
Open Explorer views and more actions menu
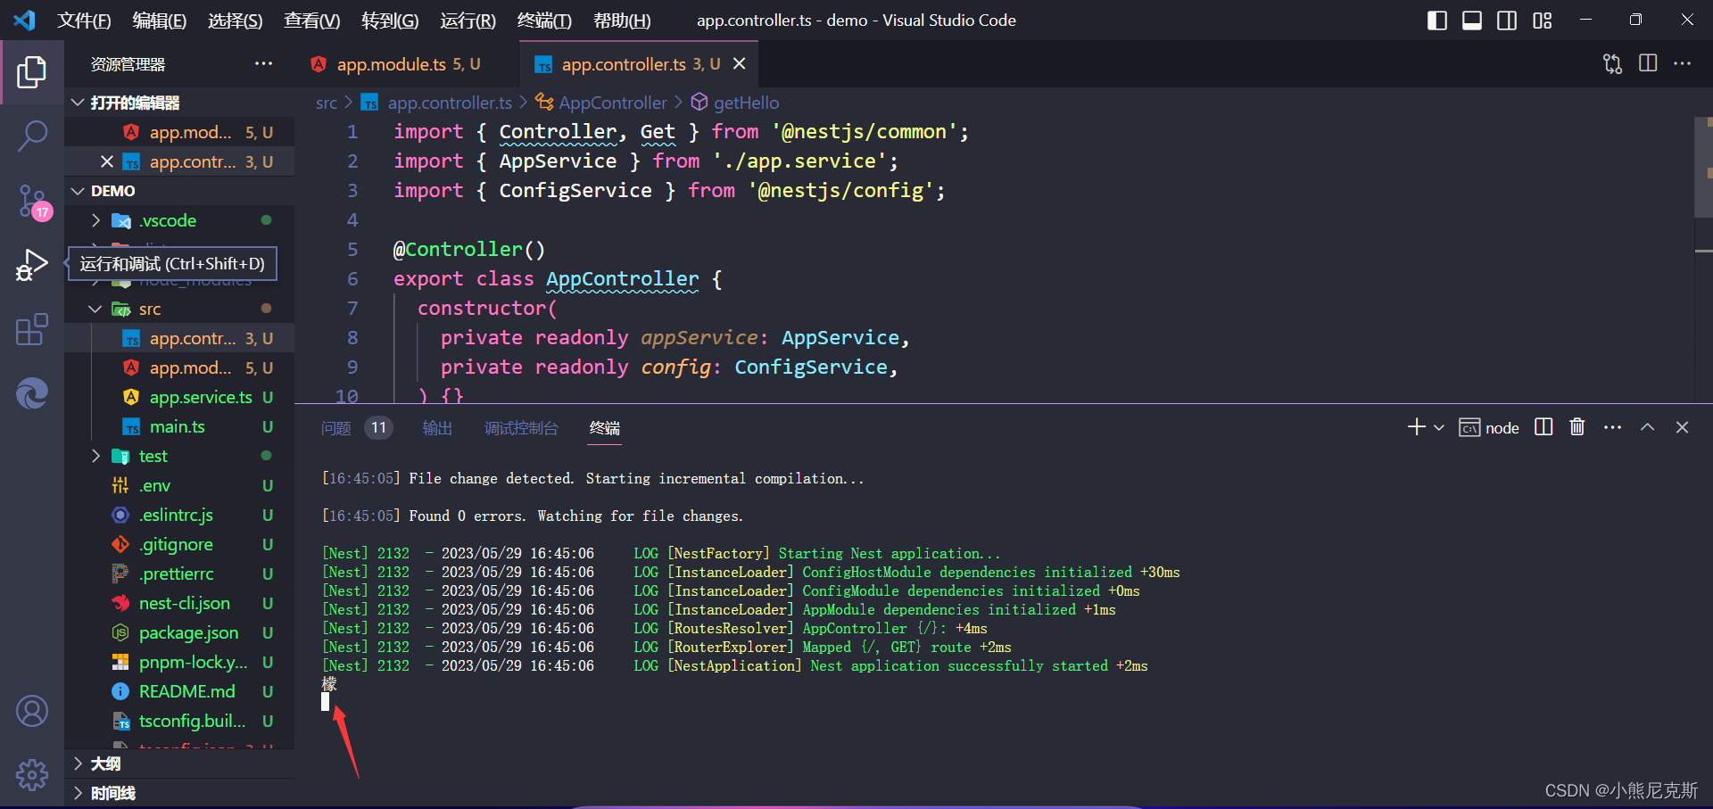pyautogui.click(x=263, y=63)
